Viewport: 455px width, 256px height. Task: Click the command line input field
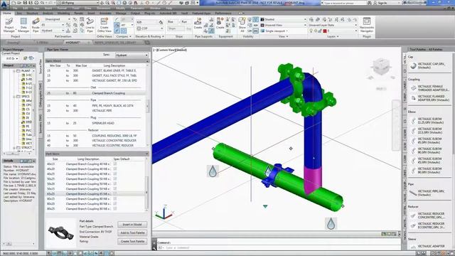click(279, 247)
